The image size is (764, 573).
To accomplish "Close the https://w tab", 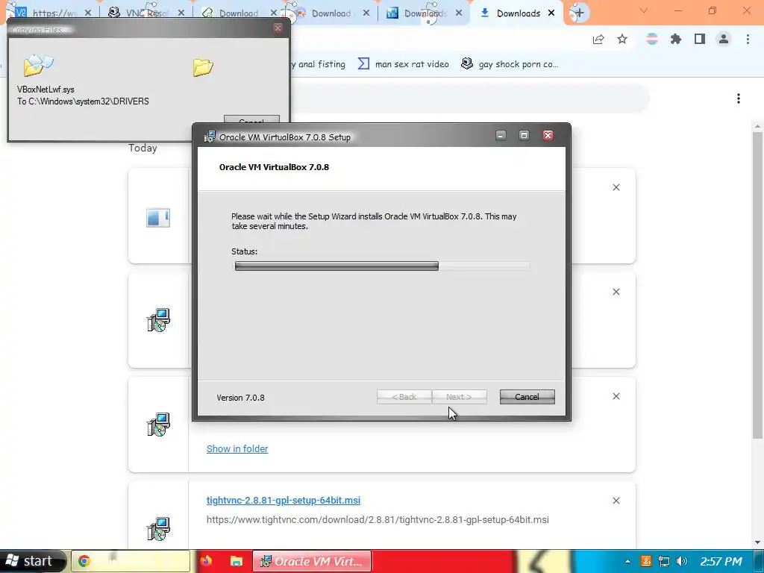I will (88, 13).
